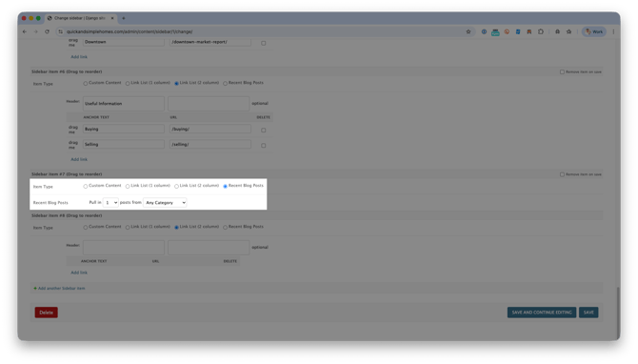Click Add link in Sidebar item #8

tap(79, 273)
